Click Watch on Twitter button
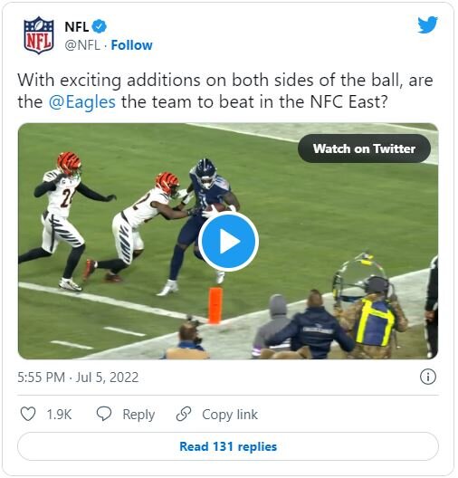458x478 pixels. coord(364,148)
